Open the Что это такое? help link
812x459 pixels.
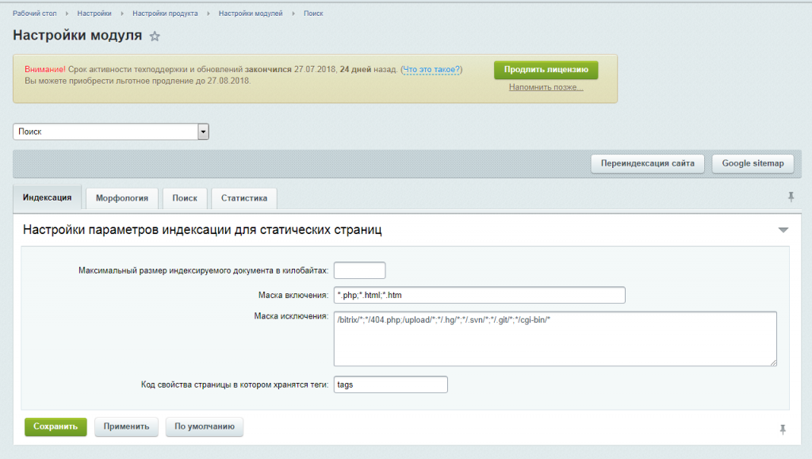(432, 70)
